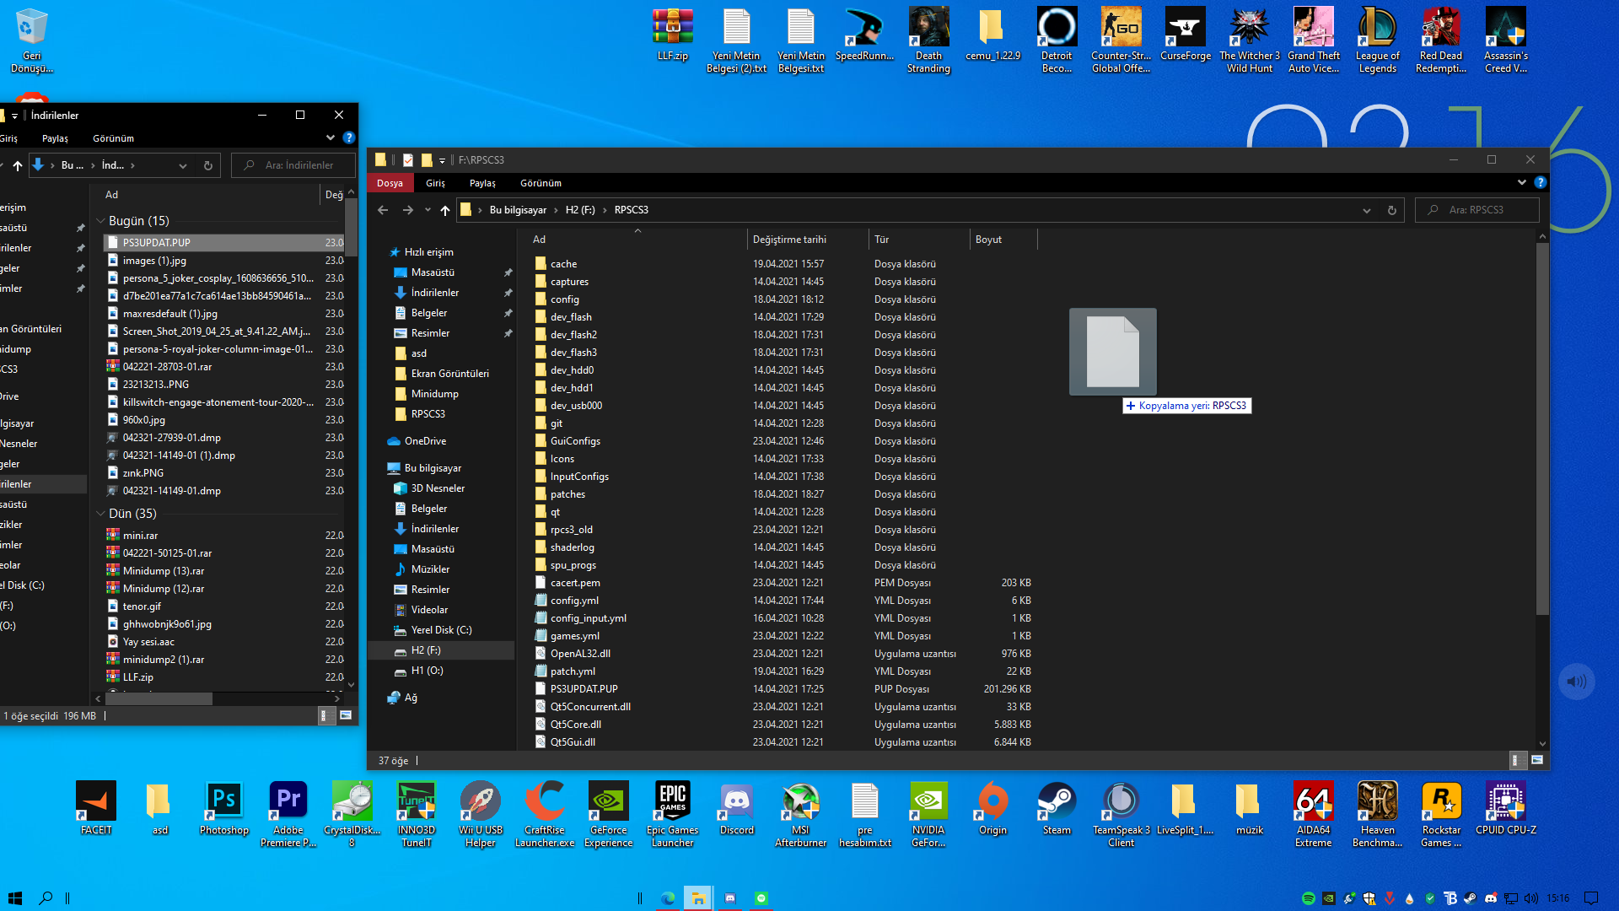
Task: Launch MSI Afterburner shortcut
Action: click(x=800, y=814)
